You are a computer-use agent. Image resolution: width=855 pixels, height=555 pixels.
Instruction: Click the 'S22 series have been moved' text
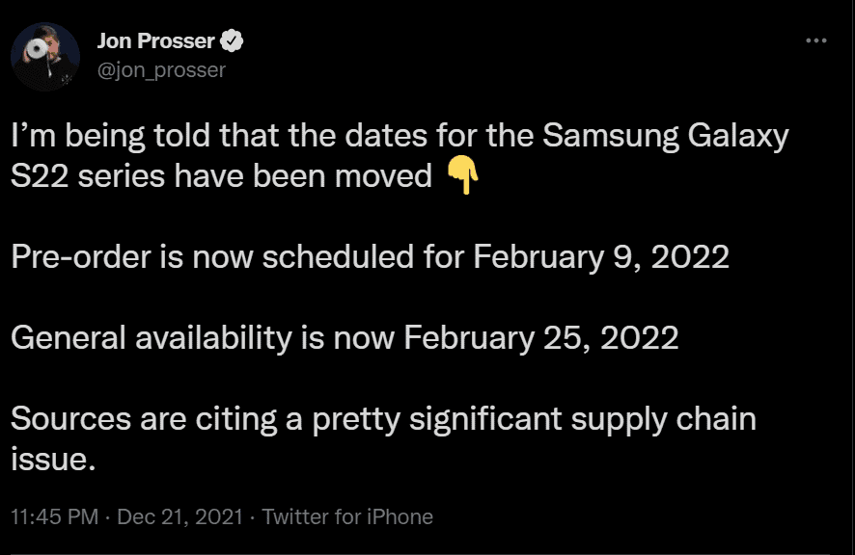coord(221,176)
